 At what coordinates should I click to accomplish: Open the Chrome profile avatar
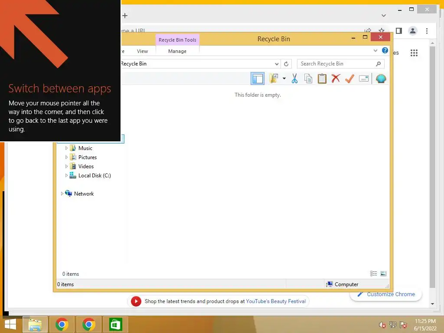pos(413,31)
